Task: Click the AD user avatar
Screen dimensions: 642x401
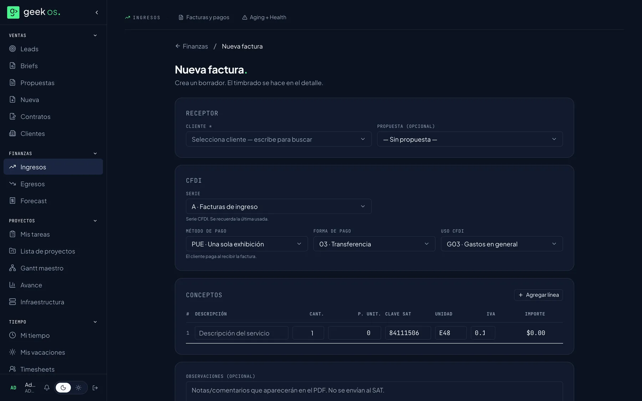Action: (13, 388)
